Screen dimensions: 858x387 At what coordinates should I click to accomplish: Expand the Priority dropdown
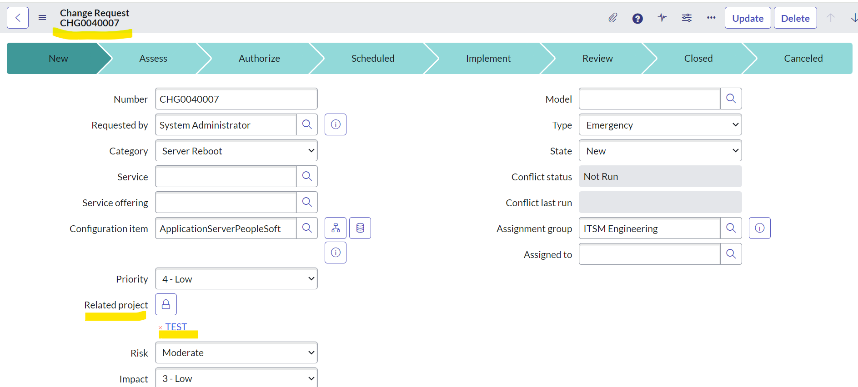coord(236,279)
